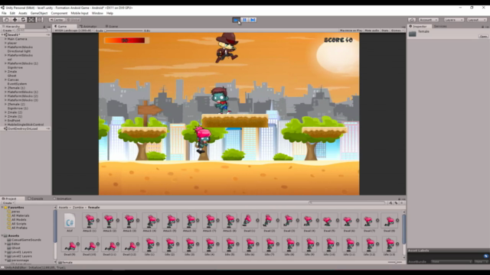Open the Window menu

click(97, 13)
